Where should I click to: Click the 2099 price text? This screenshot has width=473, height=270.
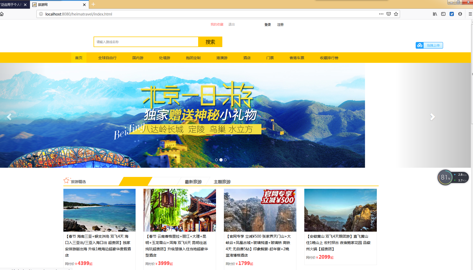pos(325,257)
